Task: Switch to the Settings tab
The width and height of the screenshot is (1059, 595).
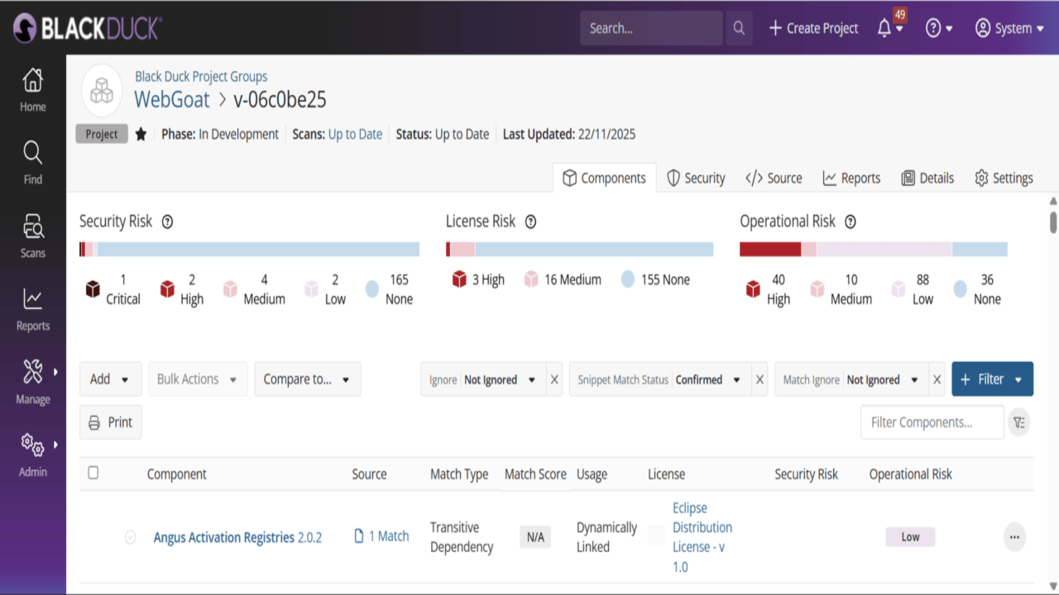Action: 1004,178
